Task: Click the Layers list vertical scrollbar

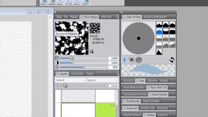Action: (117, 103)
